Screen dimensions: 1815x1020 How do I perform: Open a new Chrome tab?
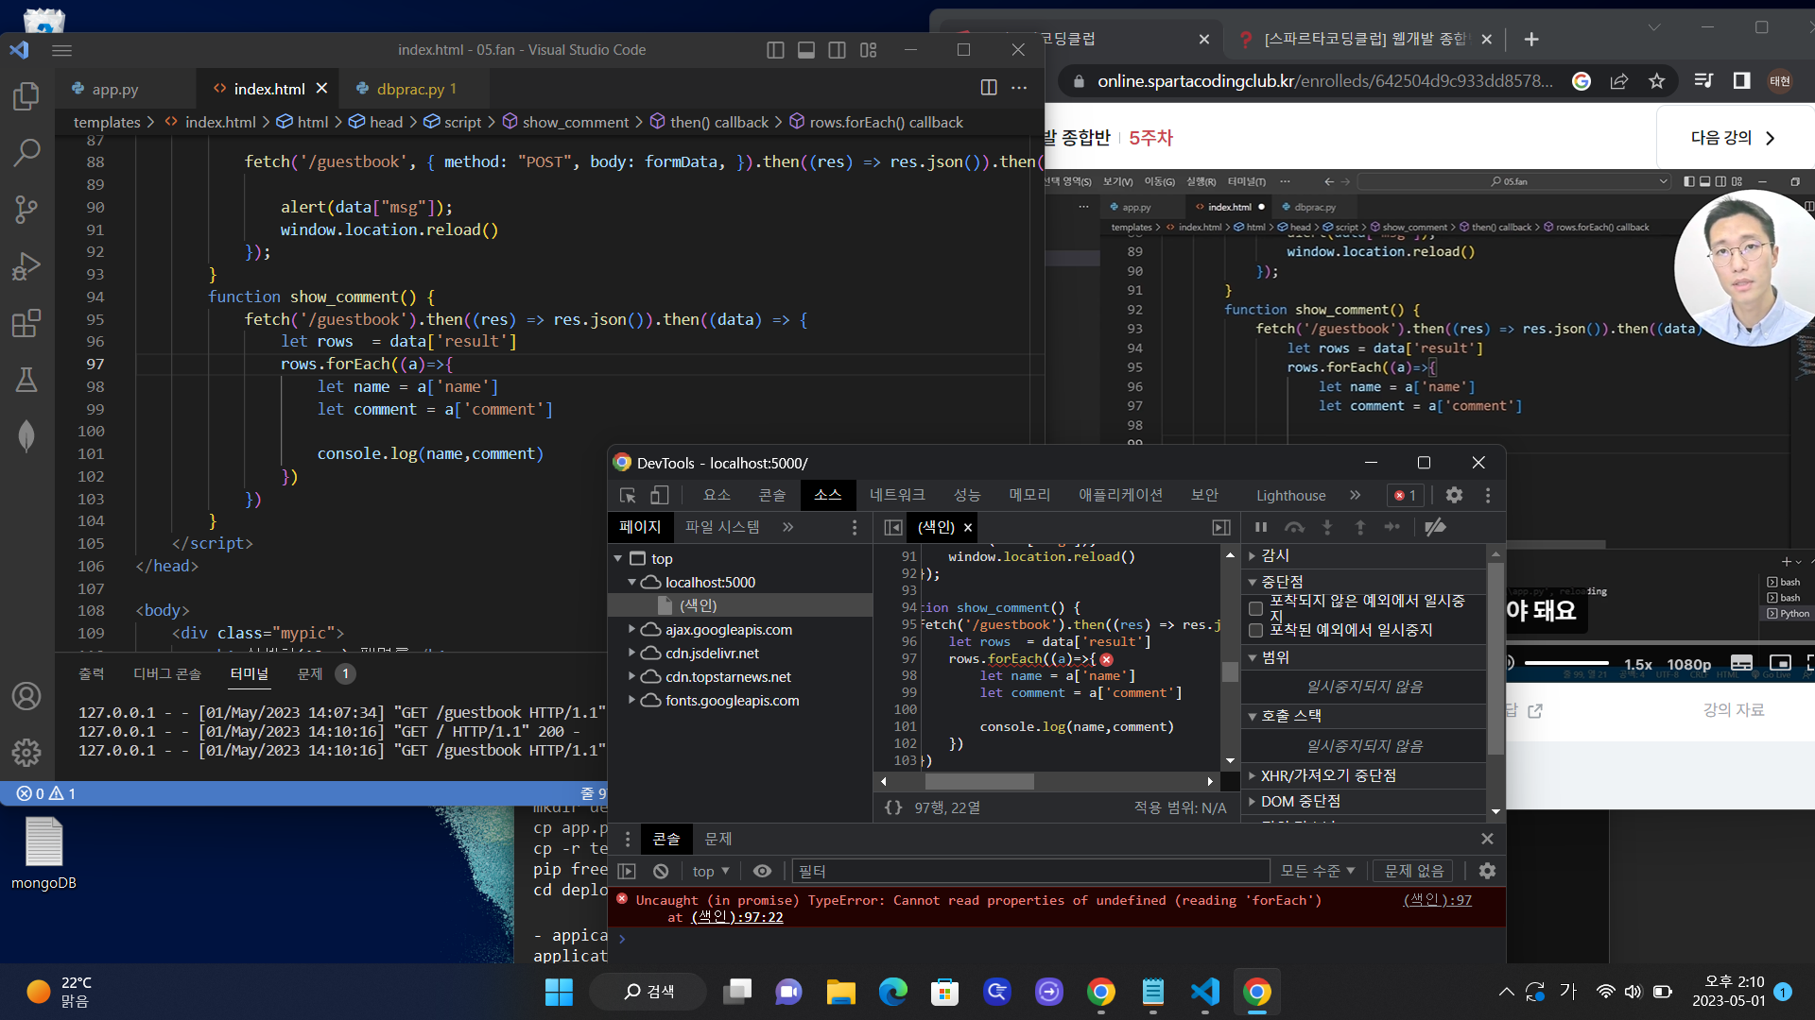pos(1531,39)
